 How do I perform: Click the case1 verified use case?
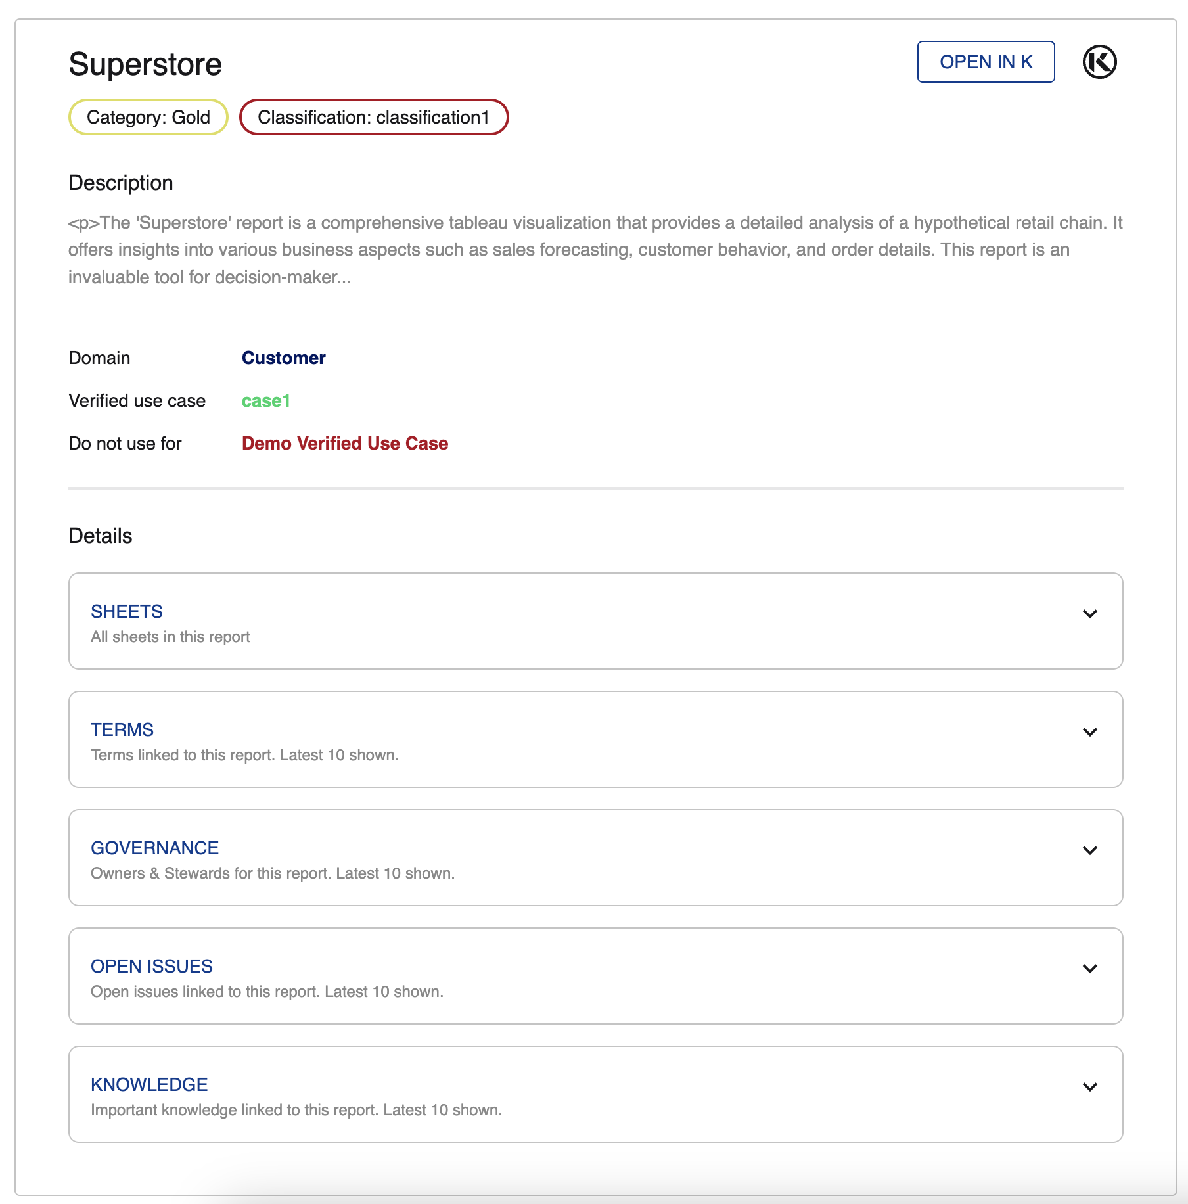[x=265, y=401]
